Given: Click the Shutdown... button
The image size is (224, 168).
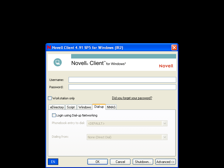Looking at the screenshot, I should (143, 162).
